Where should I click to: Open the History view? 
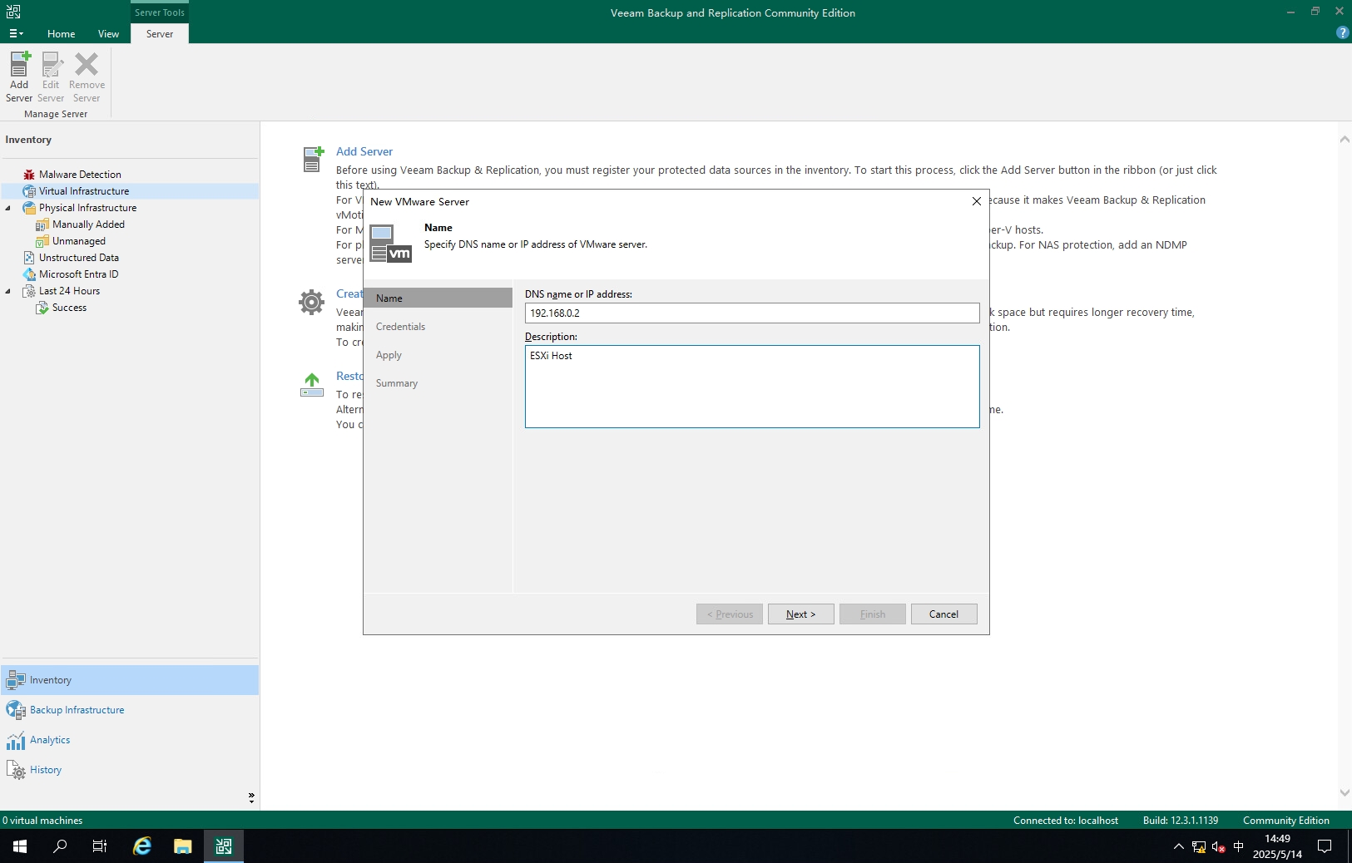[x=46, y=770]
